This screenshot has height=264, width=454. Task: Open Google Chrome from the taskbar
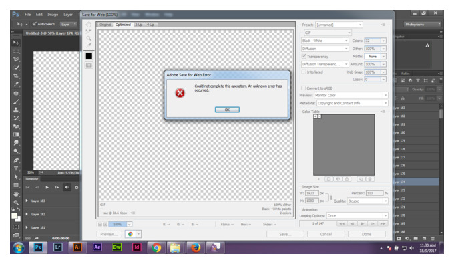156,248
